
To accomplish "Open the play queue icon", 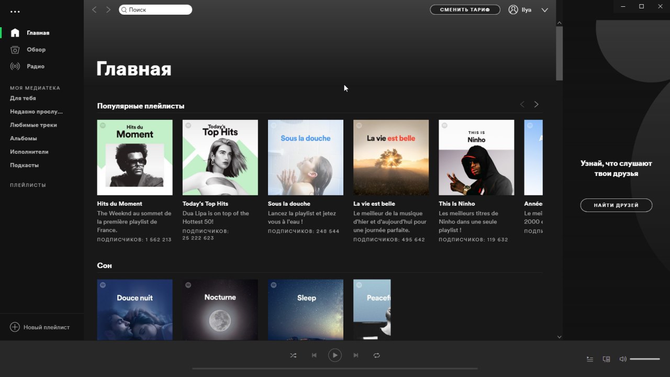I will tap(590, 359).
